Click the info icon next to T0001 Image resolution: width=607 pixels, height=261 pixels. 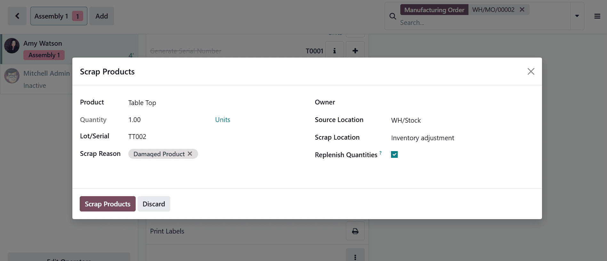(x=335, y=51)
